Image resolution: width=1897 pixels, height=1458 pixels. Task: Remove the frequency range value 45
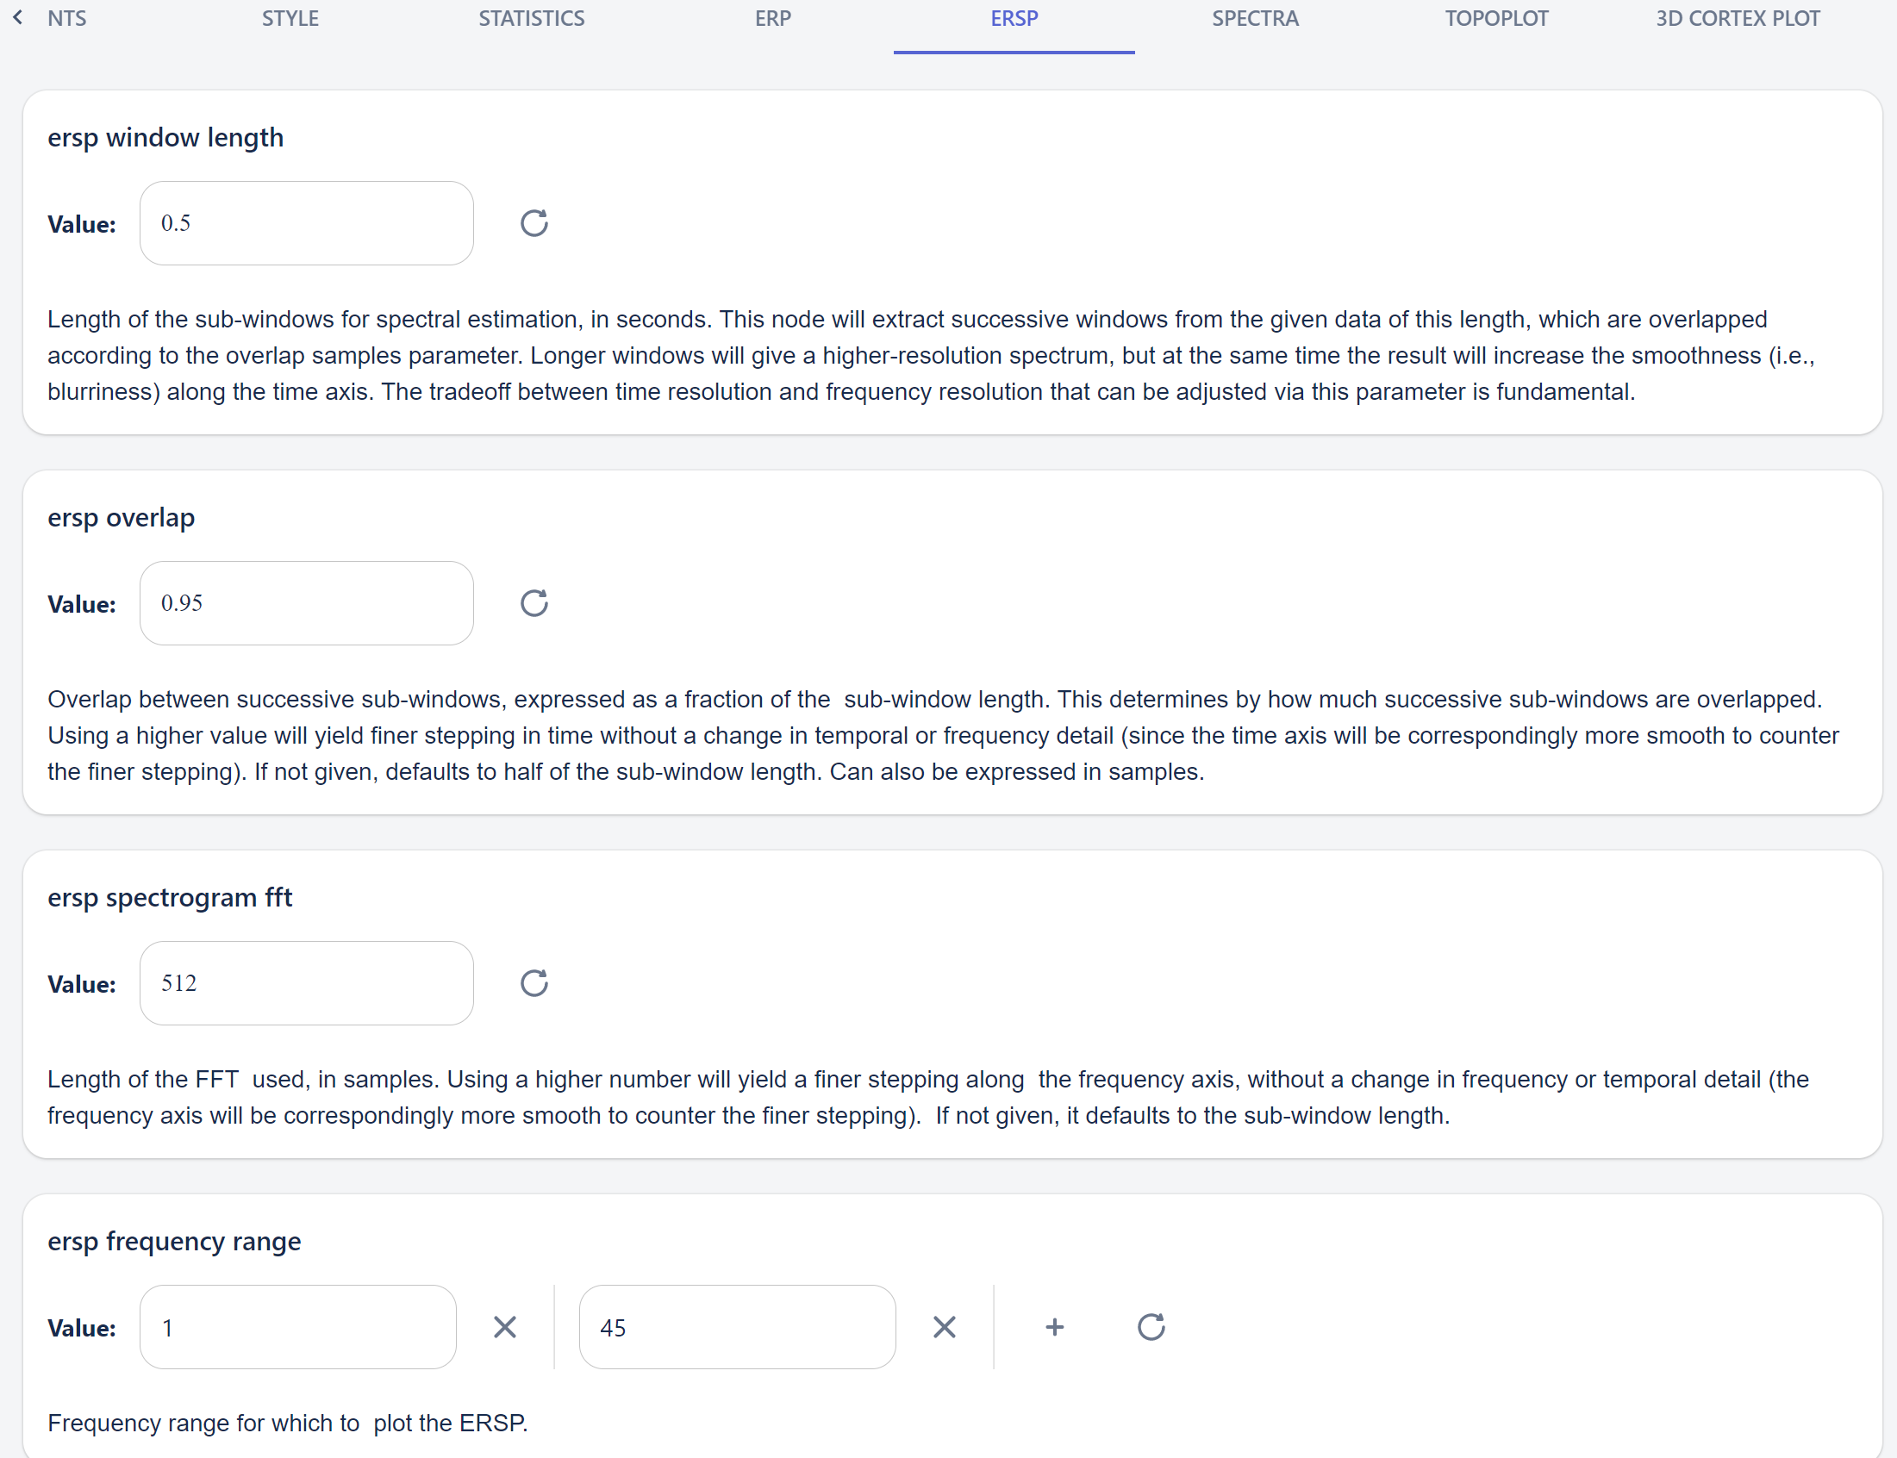[x=944, y=1327]
